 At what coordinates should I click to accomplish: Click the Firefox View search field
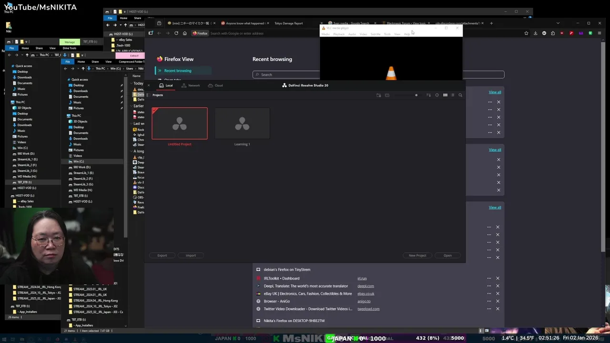pyautogui.click(x=286, y=75)
